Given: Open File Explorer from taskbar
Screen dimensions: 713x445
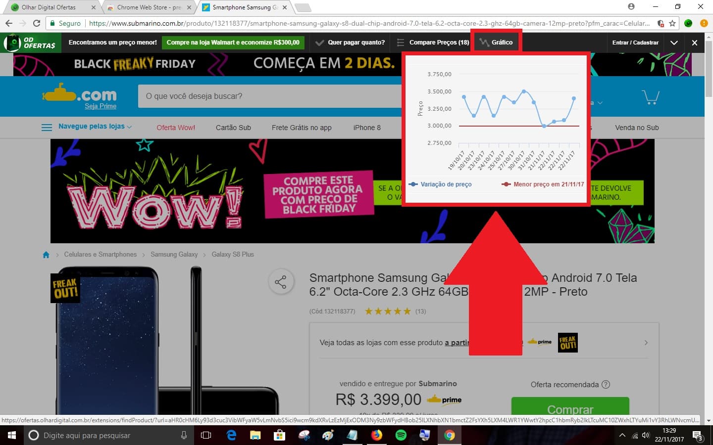Looking at the screenshot, I should 255,435.
